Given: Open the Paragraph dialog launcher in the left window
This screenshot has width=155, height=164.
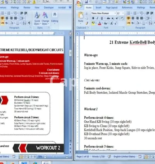Looking at the screenshot, I should coord(31,27).
